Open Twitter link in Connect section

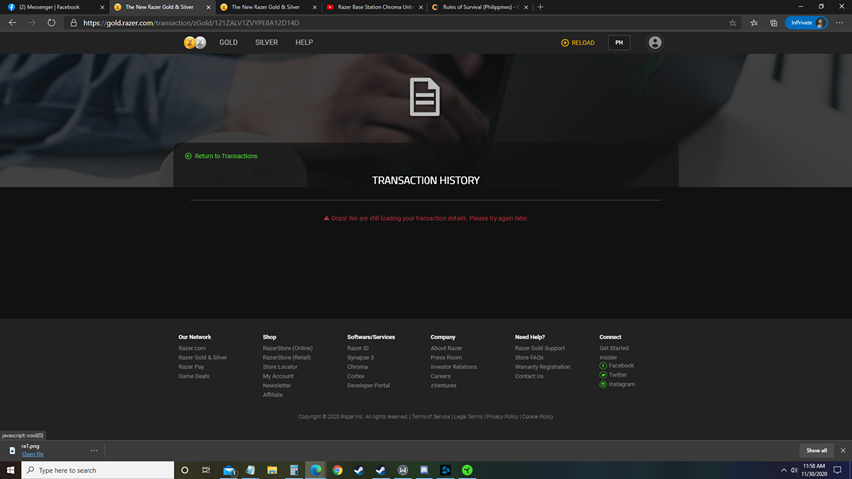tap(613, 375)
